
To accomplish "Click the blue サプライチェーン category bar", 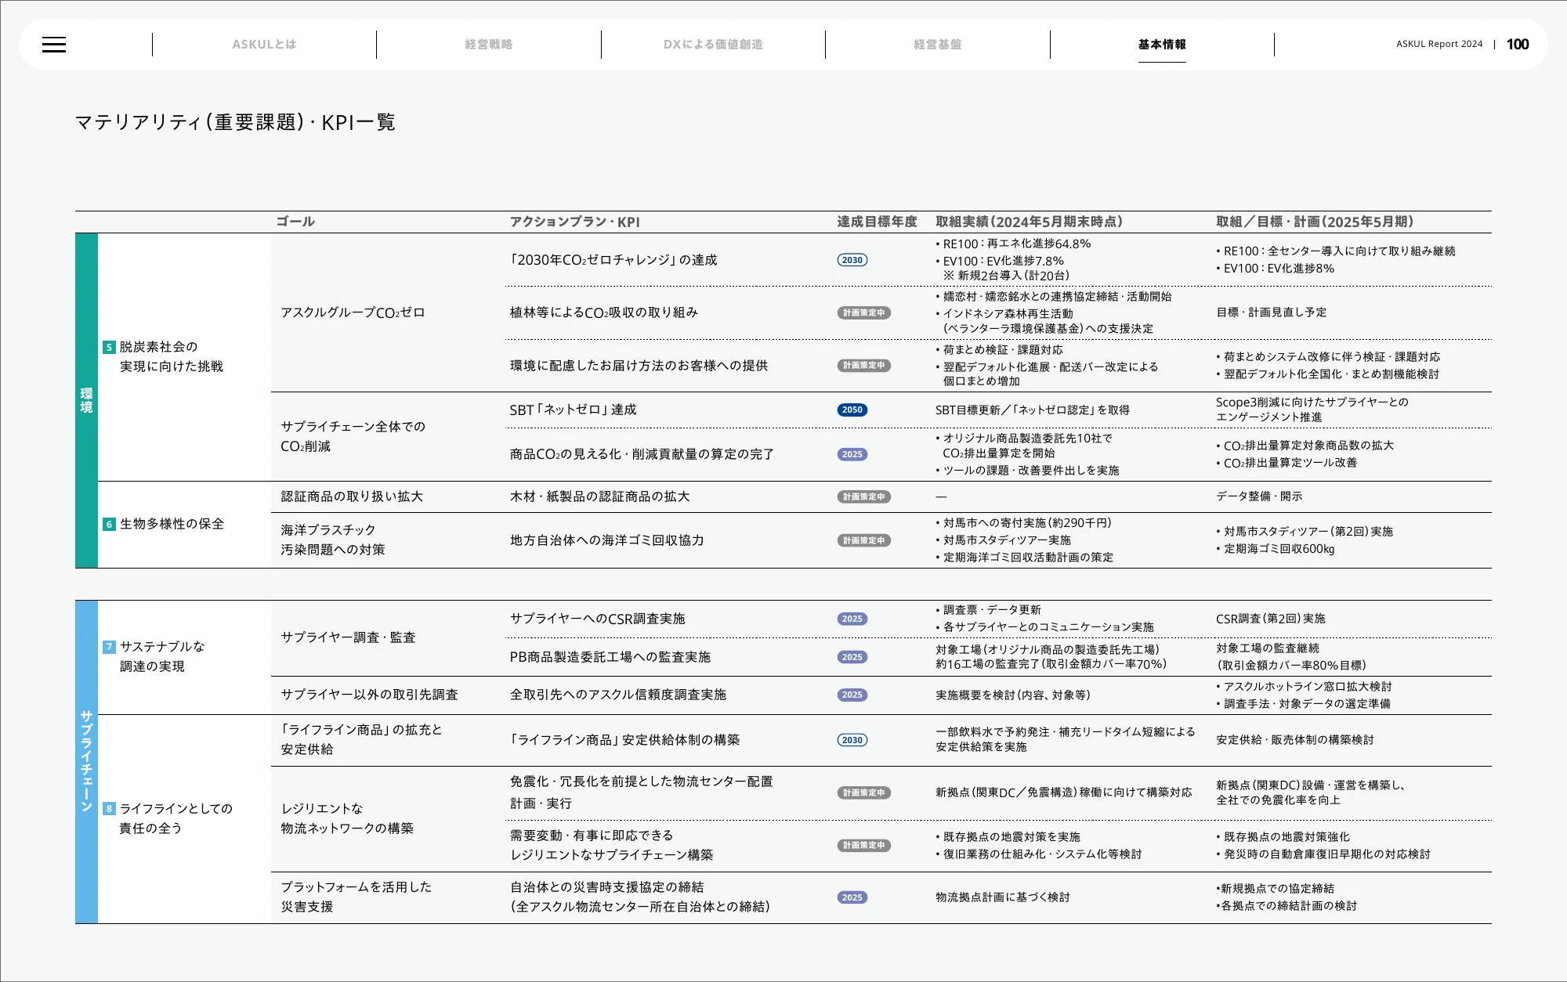I will tap(86, 761).
